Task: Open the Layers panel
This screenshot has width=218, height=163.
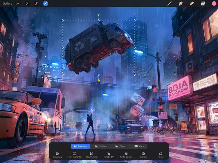Action: point(203,4)
